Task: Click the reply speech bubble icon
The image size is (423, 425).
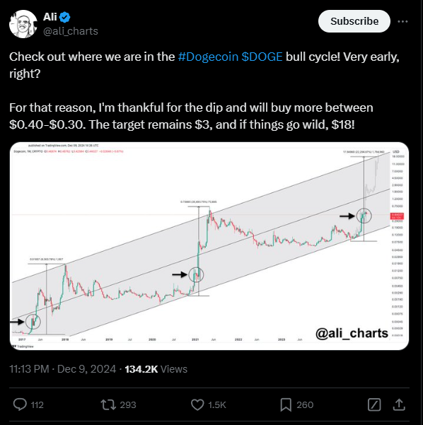Action: (20, 405)
